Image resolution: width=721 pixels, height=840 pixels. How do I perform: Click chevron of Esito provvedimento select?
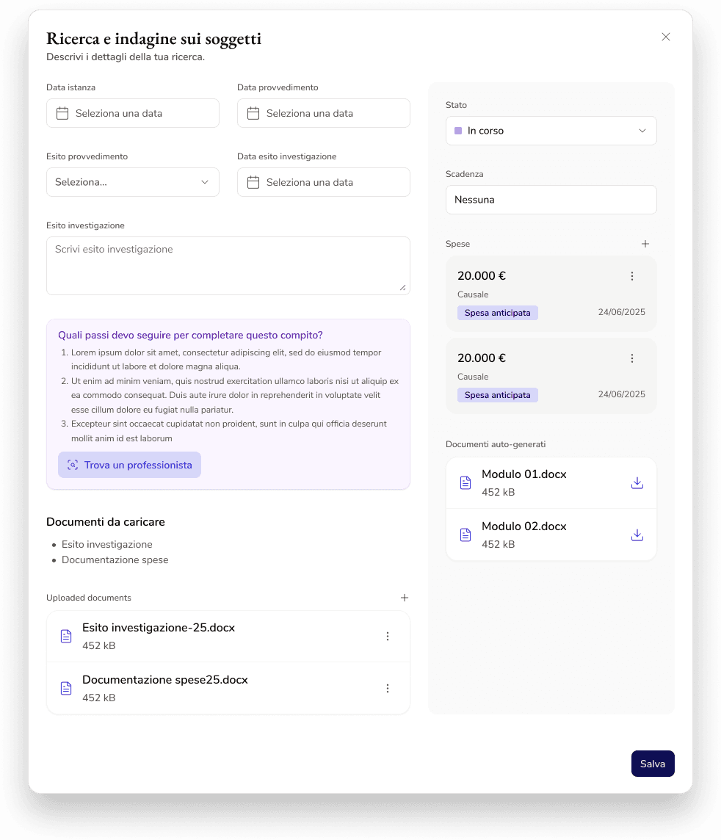205,182
